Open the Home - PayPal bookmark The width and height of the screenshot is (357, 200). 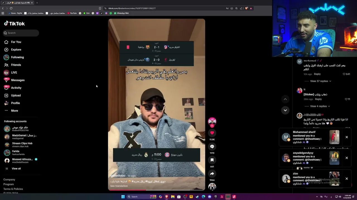click(15, 13)
